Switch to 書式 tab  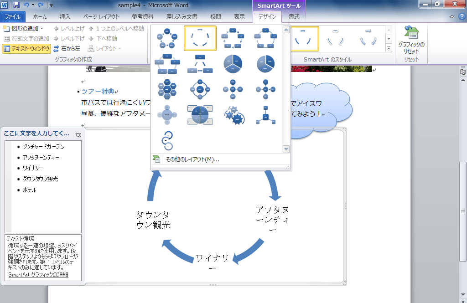[294, 17]
